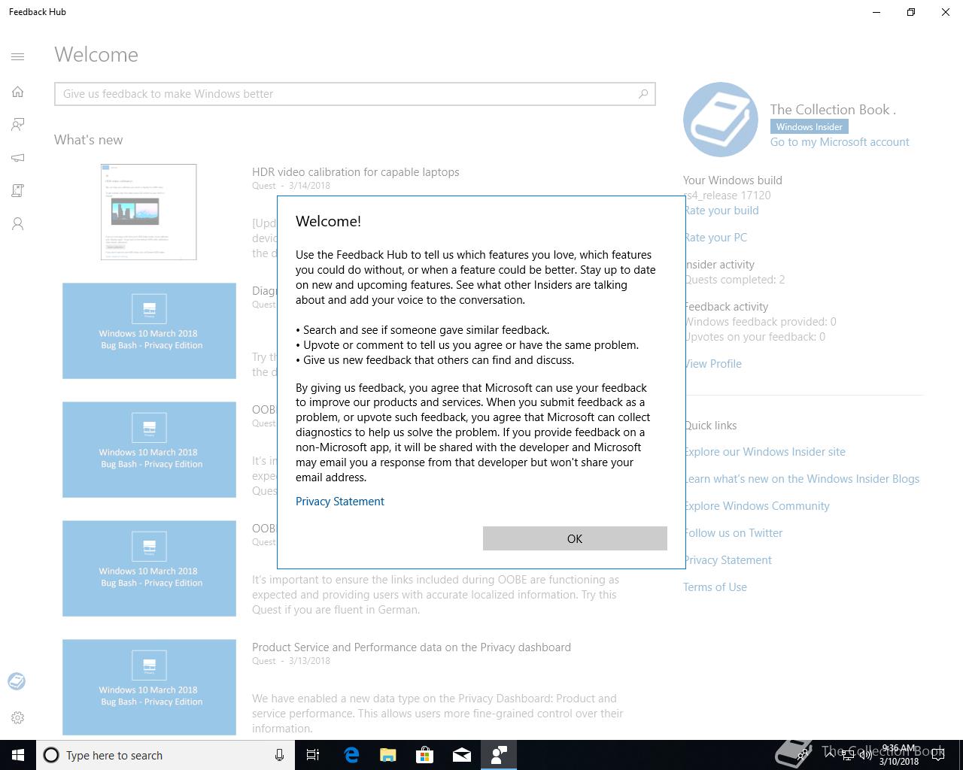Image resolution: width=963 pixels, height=770 pixels.
Task: Go to Home in the sidebar
Action: 18,92
